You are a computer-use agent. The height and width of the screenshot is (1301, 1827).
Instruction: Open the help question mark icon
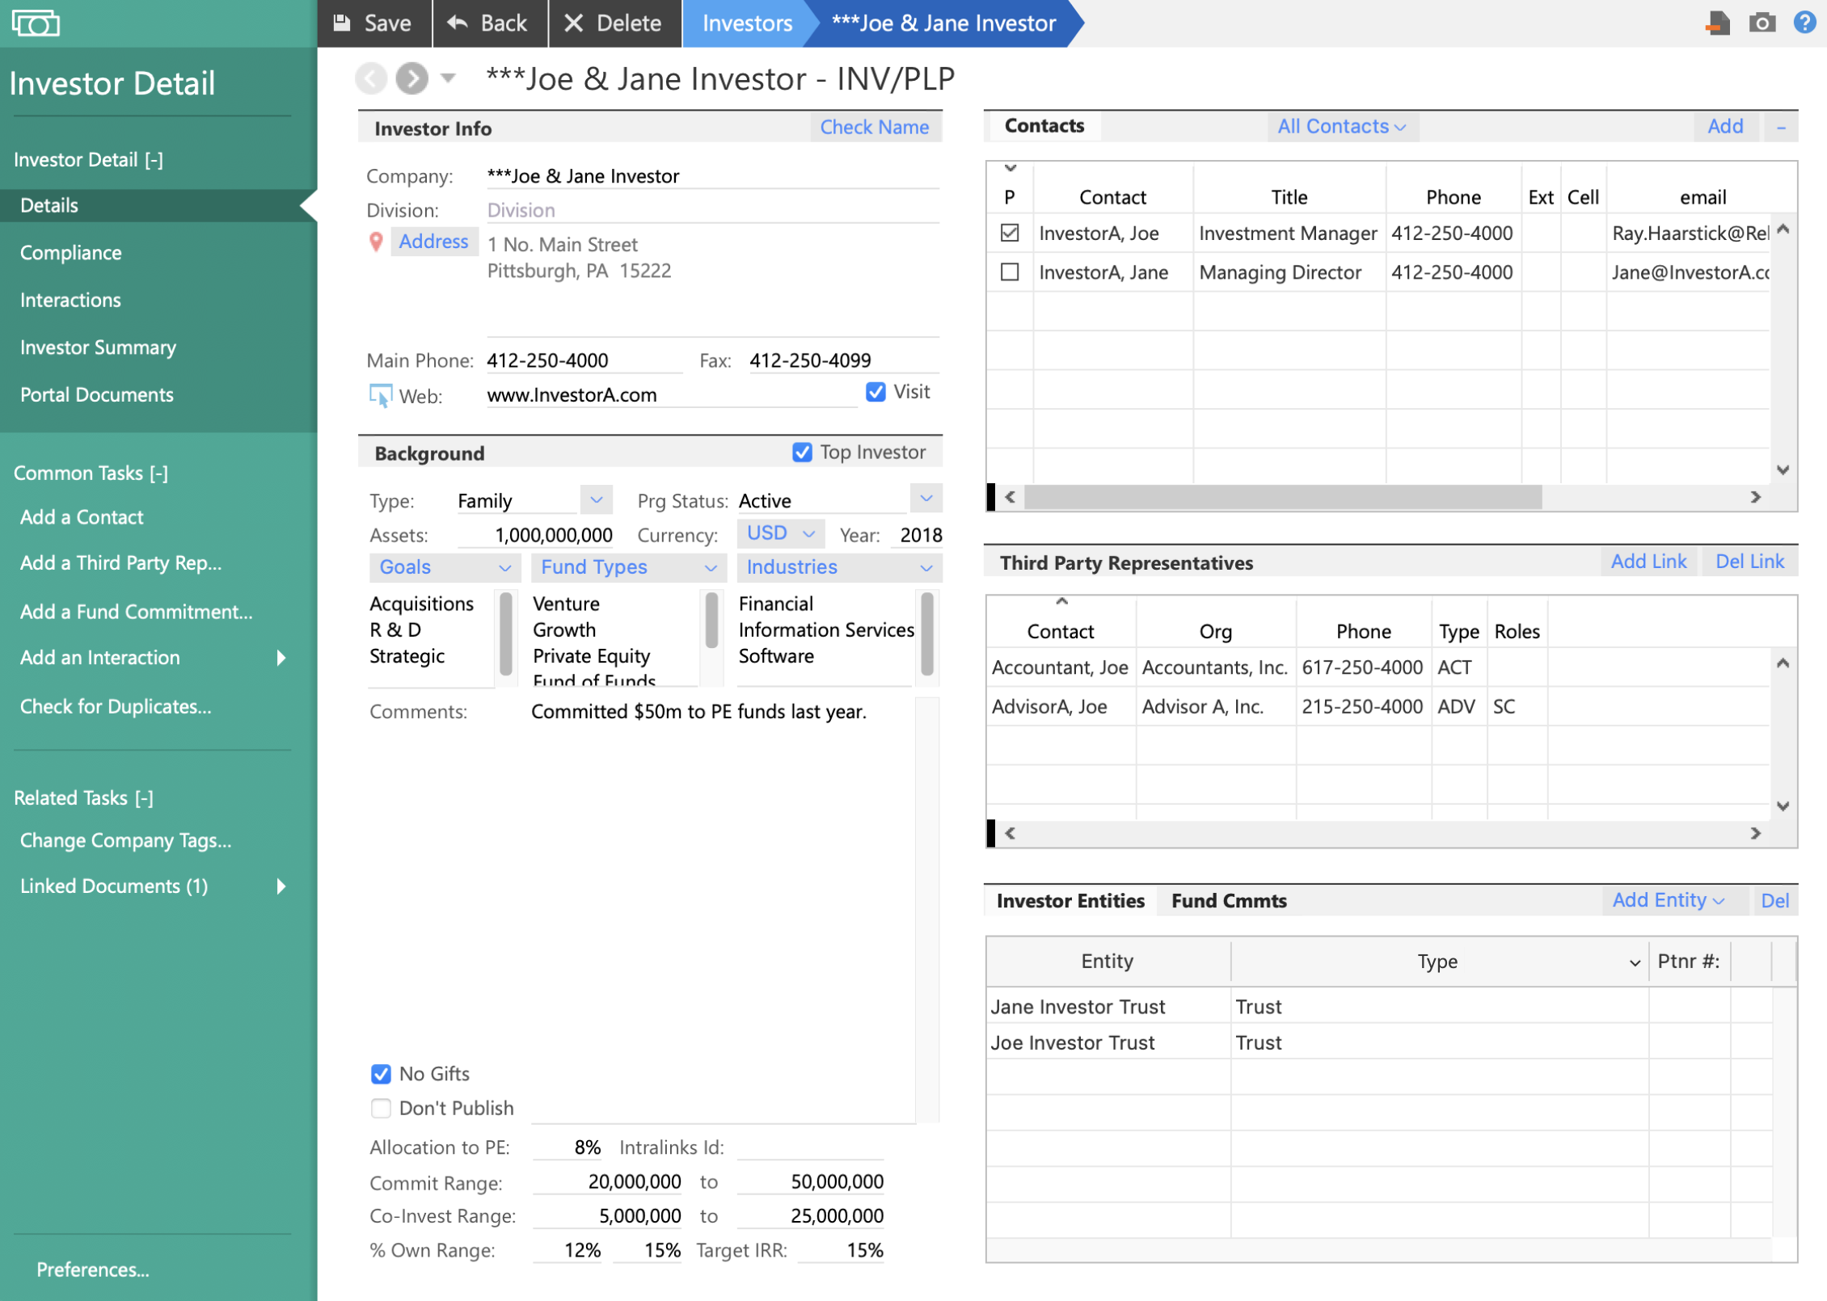[1804, 23]
